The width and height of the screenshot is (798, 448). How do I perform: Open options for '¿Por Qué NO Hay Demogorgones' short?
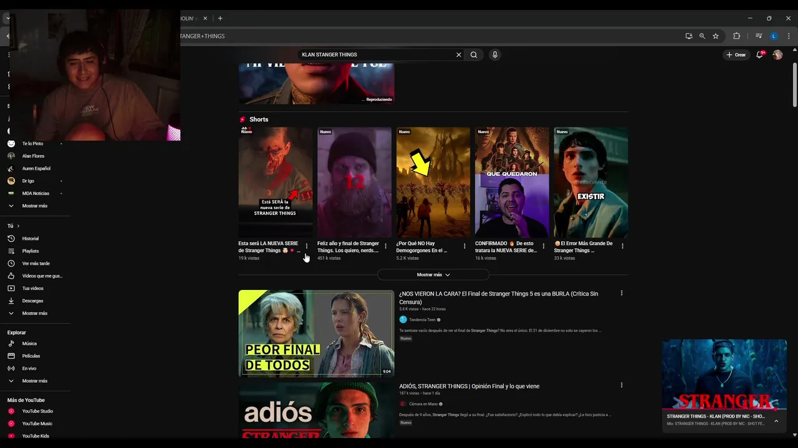pos(464,246)
